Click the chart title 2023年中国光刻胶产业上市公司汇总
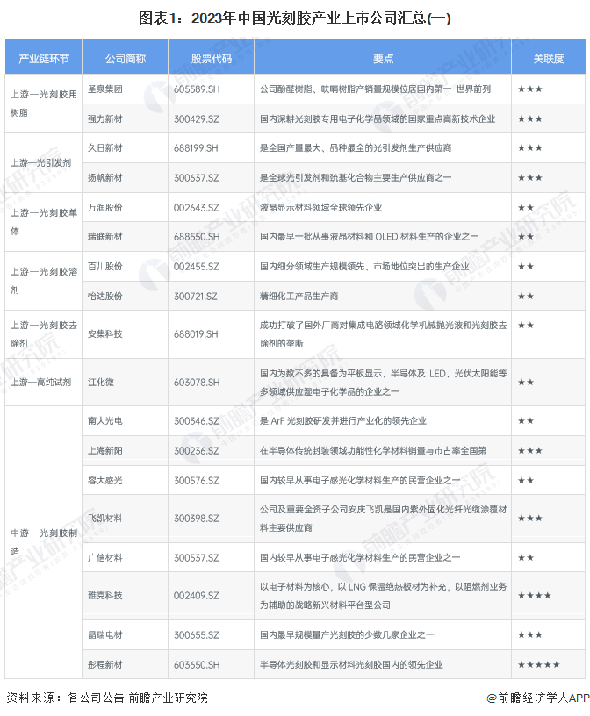 click(x=295, y=18)
